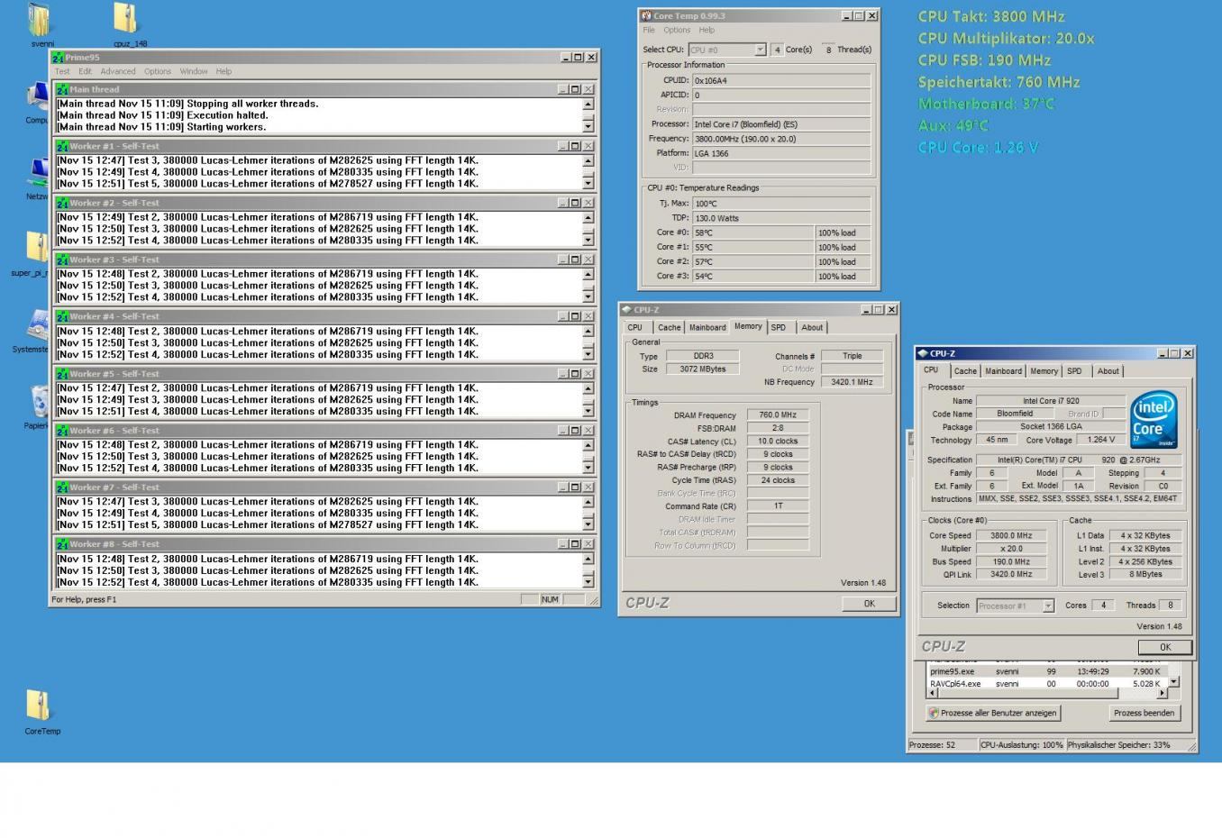Image resolution: width=1222 pixels, height=838 pixels.
Task: Open the cpuz_148 folder on desktop
Action: [x=126, y=18]
